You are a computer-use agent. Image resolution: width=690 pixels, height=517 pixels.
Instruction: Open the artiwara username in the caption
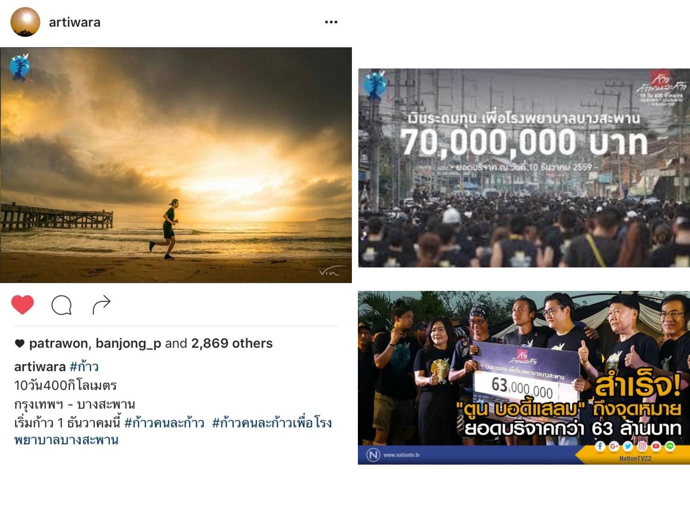[40, 367]
